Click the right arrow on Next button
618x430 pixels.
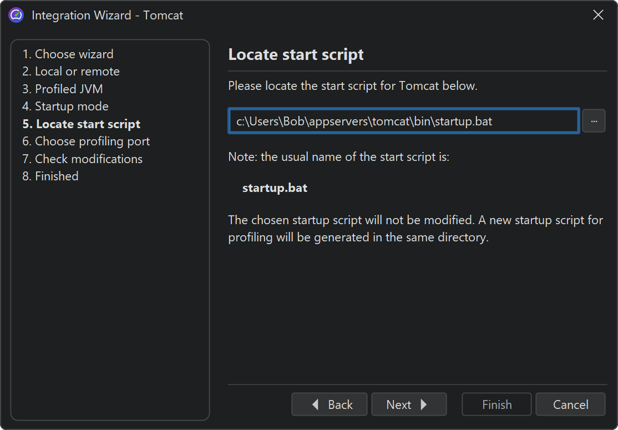(x=424, y=404)
